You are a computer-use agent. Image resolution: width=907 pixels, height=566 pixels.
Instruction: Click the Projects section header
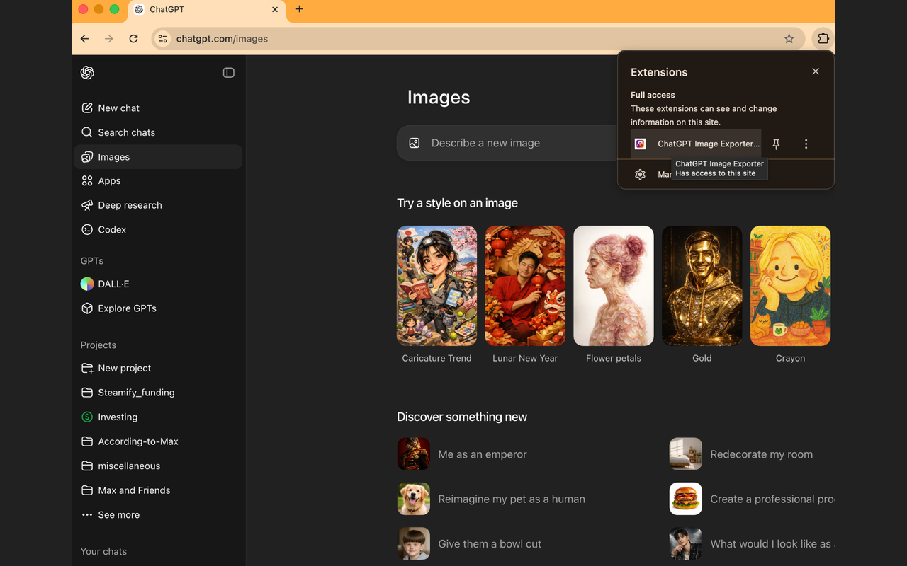pos(98,345)
